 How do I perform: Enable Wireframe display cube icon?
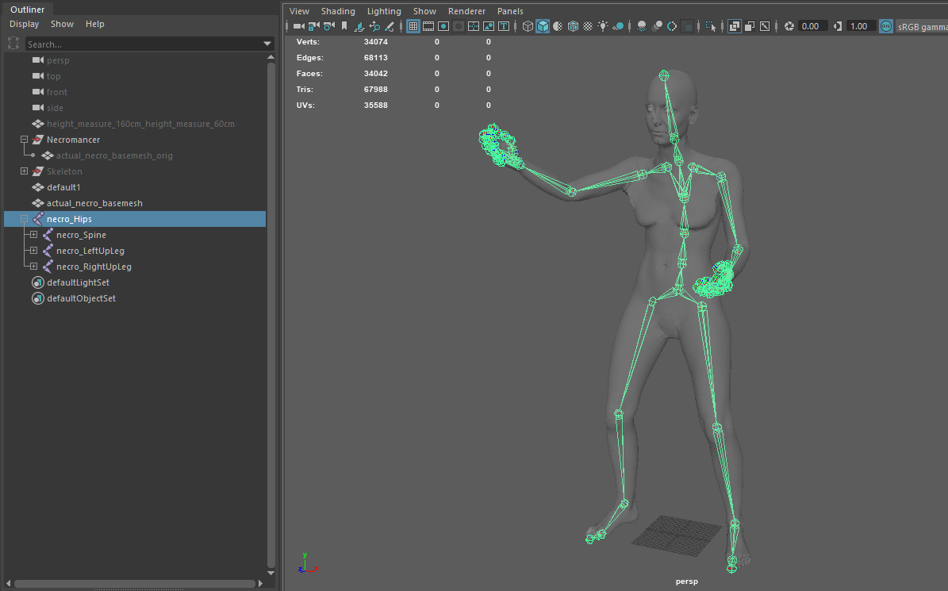528,26
